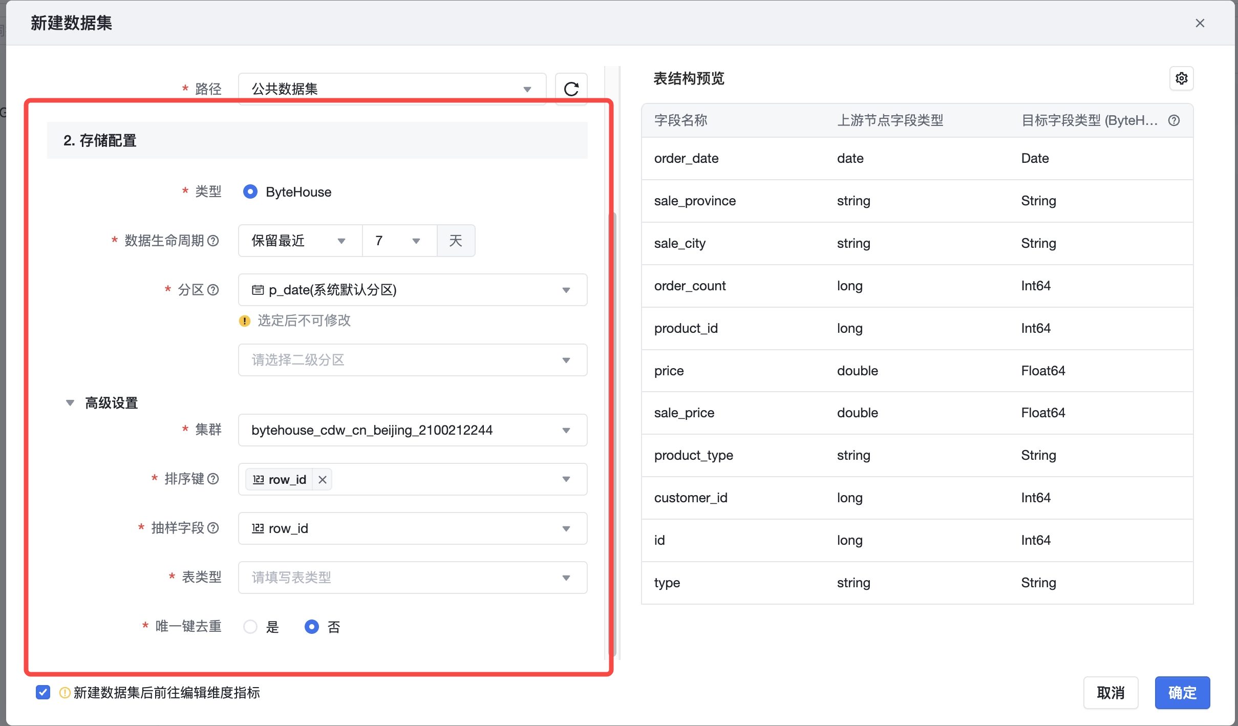Viewport: 1238px width, 726px height.
Task: Open the 集群 cluster dropdown
Action: [x=412, y=430]
